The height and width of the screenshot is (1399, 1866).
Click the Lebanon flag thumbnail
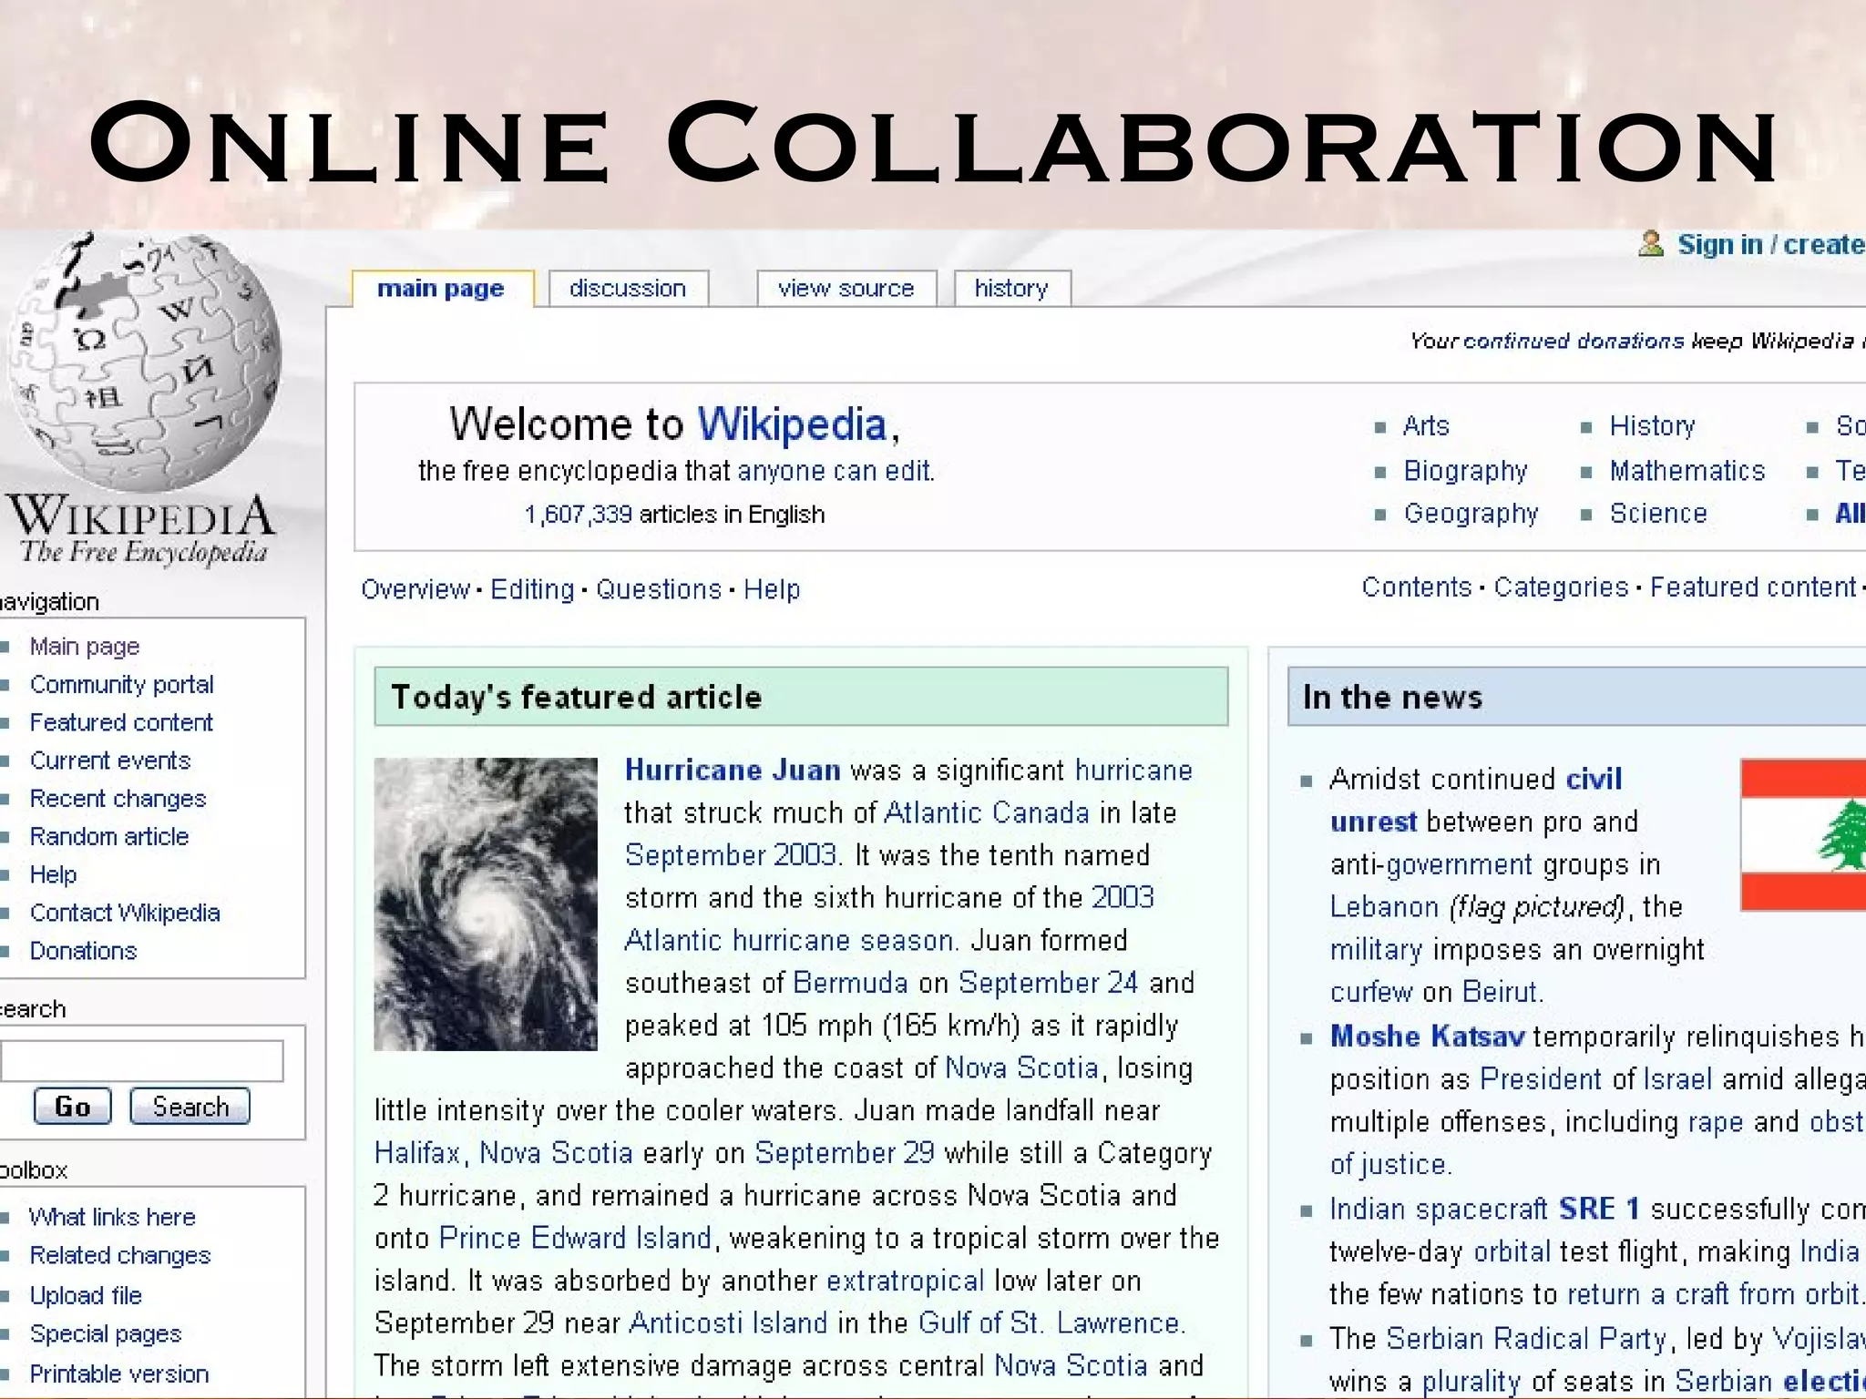click(x=1803, y=834)
